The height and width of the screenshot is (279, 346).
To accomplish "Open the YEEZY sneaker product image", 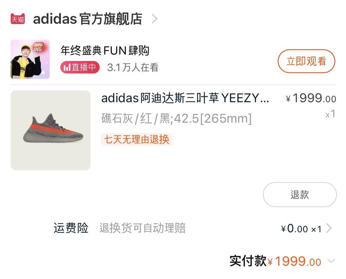I will 51,130.
